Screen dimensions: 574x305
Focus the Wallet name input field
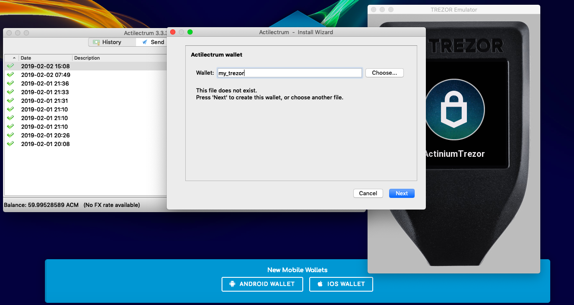click(x=289, y=73)
